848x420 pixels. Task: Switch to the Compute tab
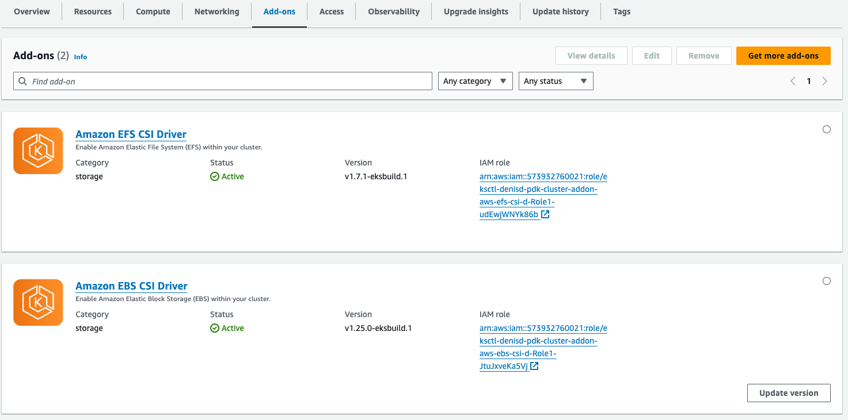tap(153, 11)
